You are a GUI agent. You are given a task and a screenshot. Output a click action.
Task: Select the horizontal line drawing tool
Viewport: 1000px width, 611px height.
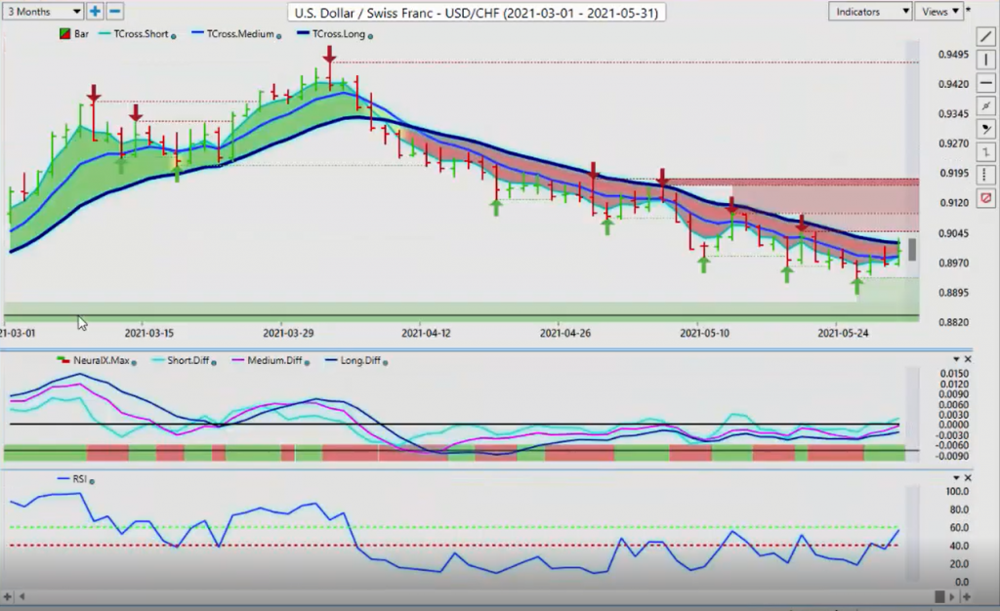[x=985, y=83]
